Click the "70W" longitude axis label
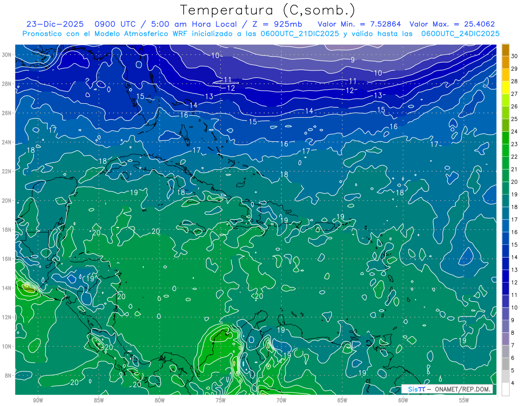Screen dimensions: 526x406 281,400
